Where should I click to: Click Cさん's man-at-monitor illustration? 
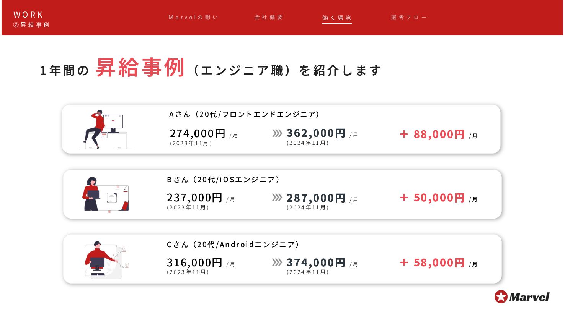106,259
